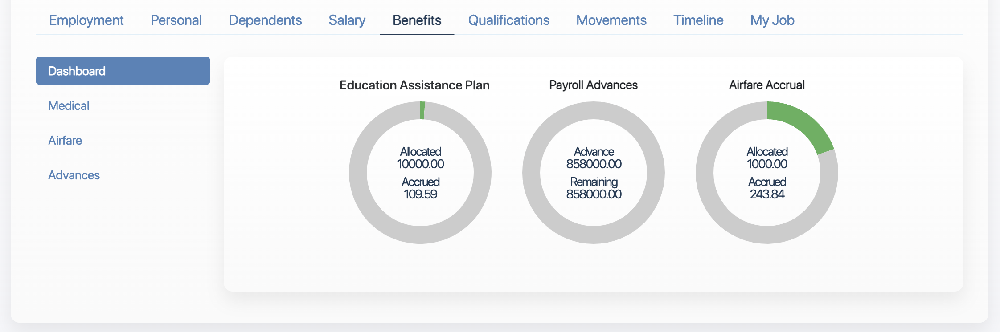Screen dimensions: 1000x332
Task: Open the Airfare section
Action: click(65, 140)
